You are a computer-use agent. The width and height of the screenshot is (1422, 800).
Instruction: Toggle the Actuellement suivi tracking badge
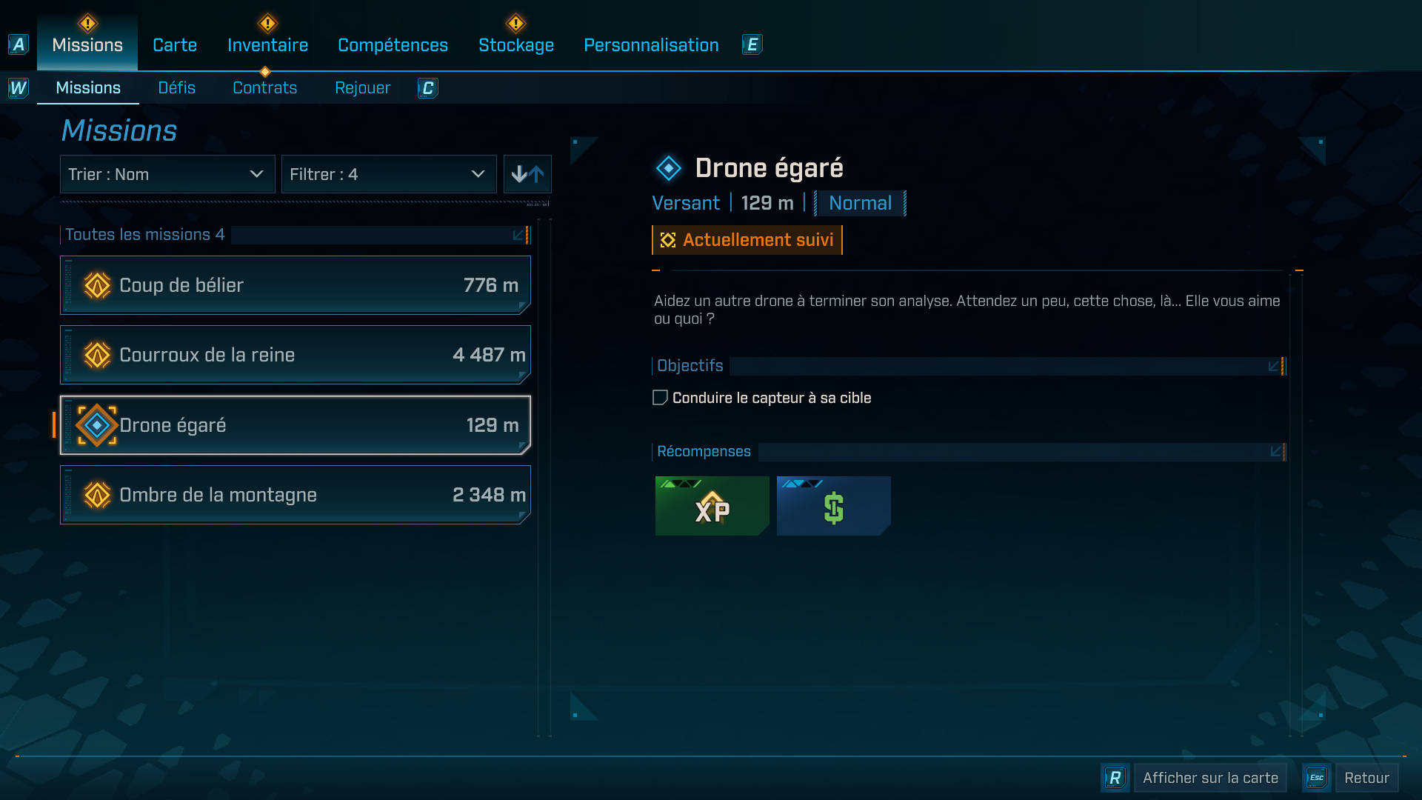point(747,240)
